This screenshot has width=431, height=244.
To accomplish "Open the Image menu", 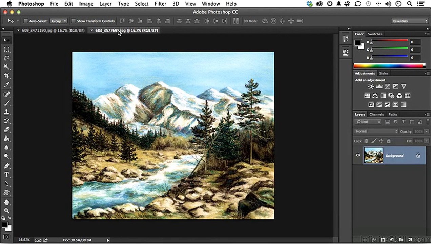I will (x=86, y=4).
